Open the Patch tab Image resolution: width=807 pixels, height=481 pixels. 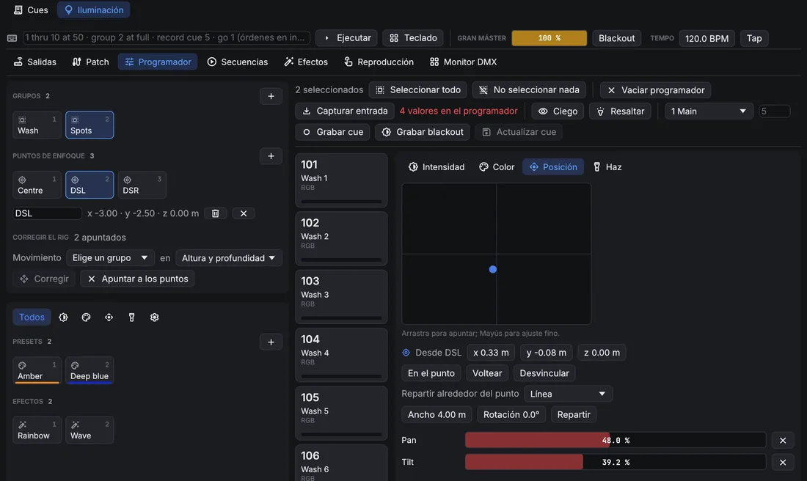[x=90, y=62]
